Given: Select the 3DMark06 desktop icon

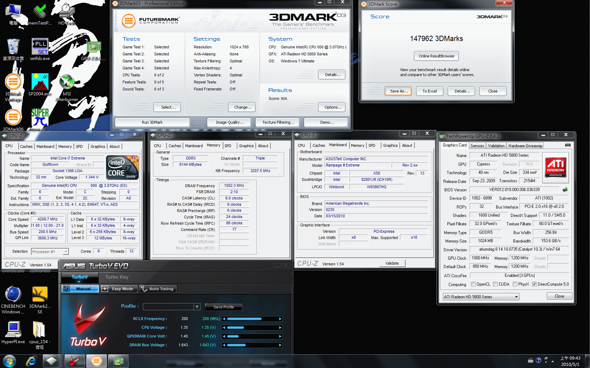Looking at the screenshot, I should pyautogui.click(x=13, y=120).
